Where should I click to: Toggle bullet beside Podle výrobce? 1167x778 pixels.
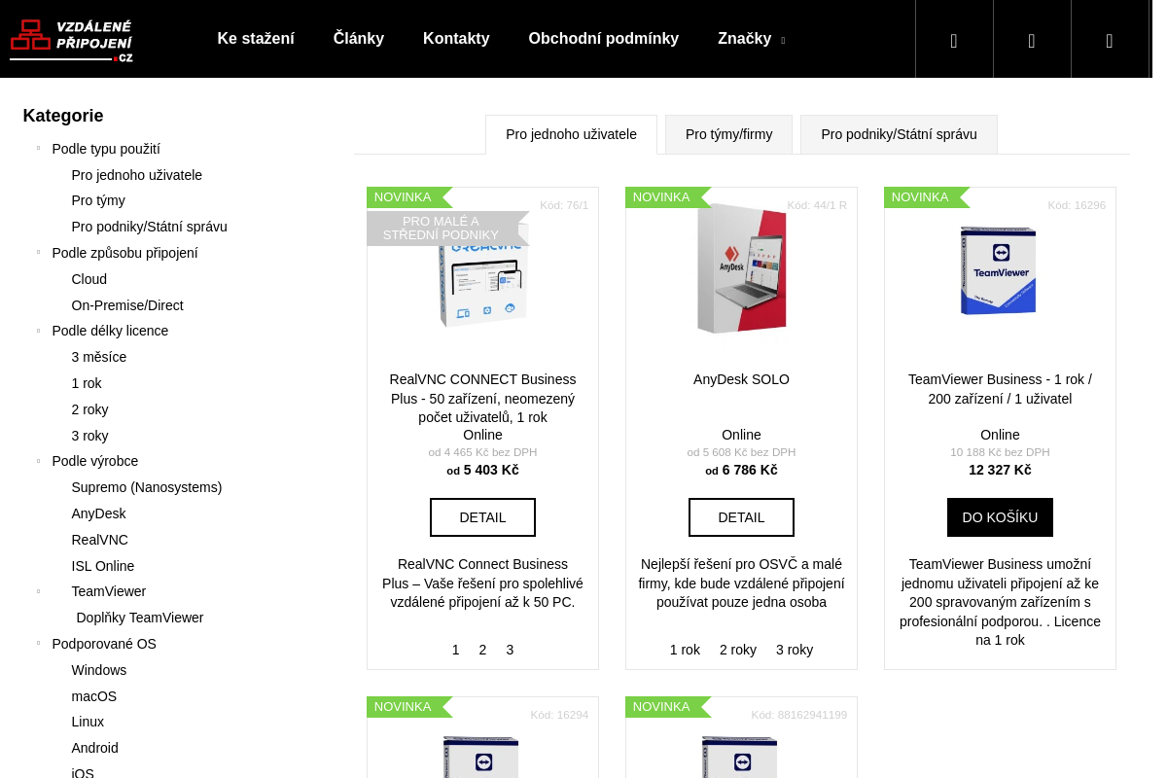coord(38,460)
